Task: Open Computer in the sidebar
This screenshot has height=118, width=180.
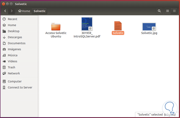Action: 19,81
